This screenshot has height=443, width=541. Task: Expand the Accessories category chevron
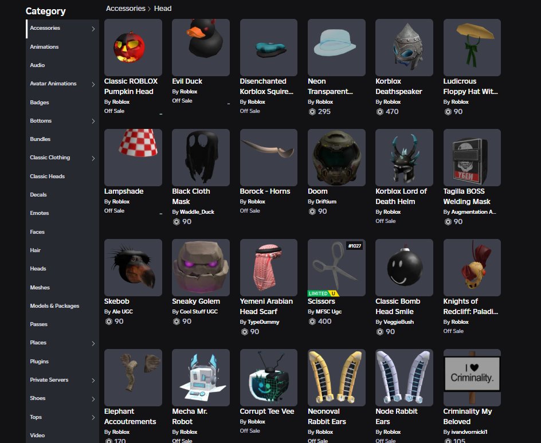[x=93, y=29]
